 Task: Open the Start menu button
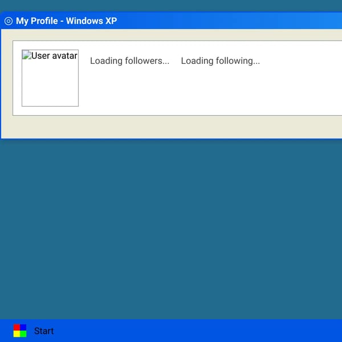tap(34, 331)
